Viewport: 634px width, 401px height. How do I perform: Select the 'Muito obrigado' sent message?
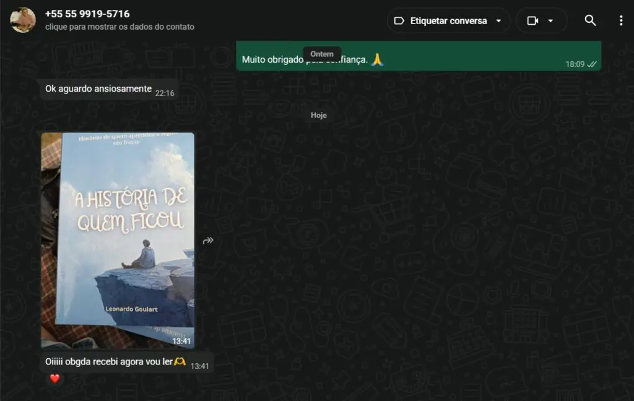click(419, 56)
